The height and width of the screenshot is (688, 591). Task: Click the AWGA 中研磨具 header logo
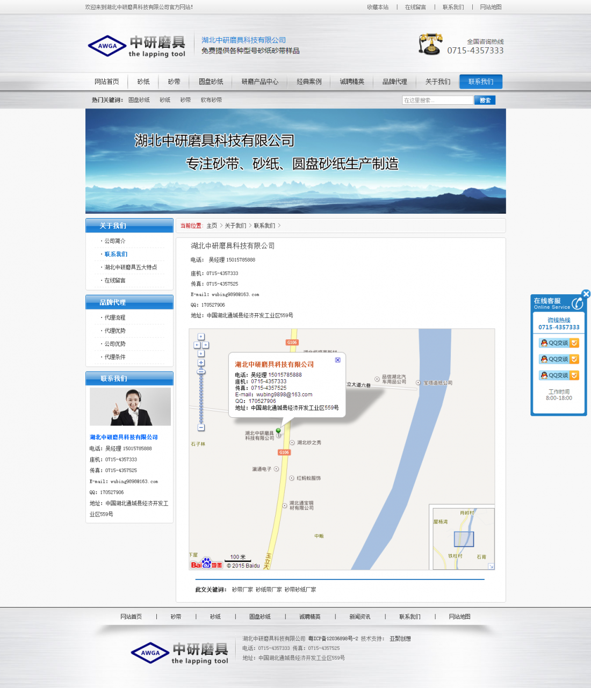pyautogui.click(x=137, y=46)
